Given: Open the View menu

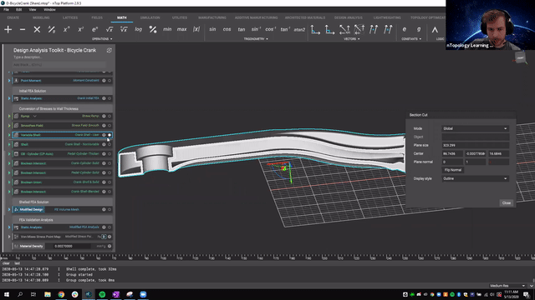Looking at the screenshot, I should [33, 10].
